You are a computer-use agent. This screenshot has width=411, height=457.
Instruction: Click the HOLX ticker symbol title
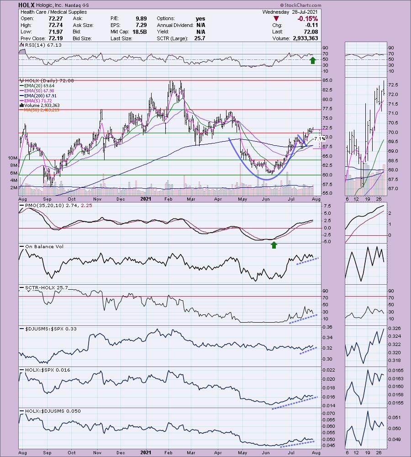coord(26,5)
